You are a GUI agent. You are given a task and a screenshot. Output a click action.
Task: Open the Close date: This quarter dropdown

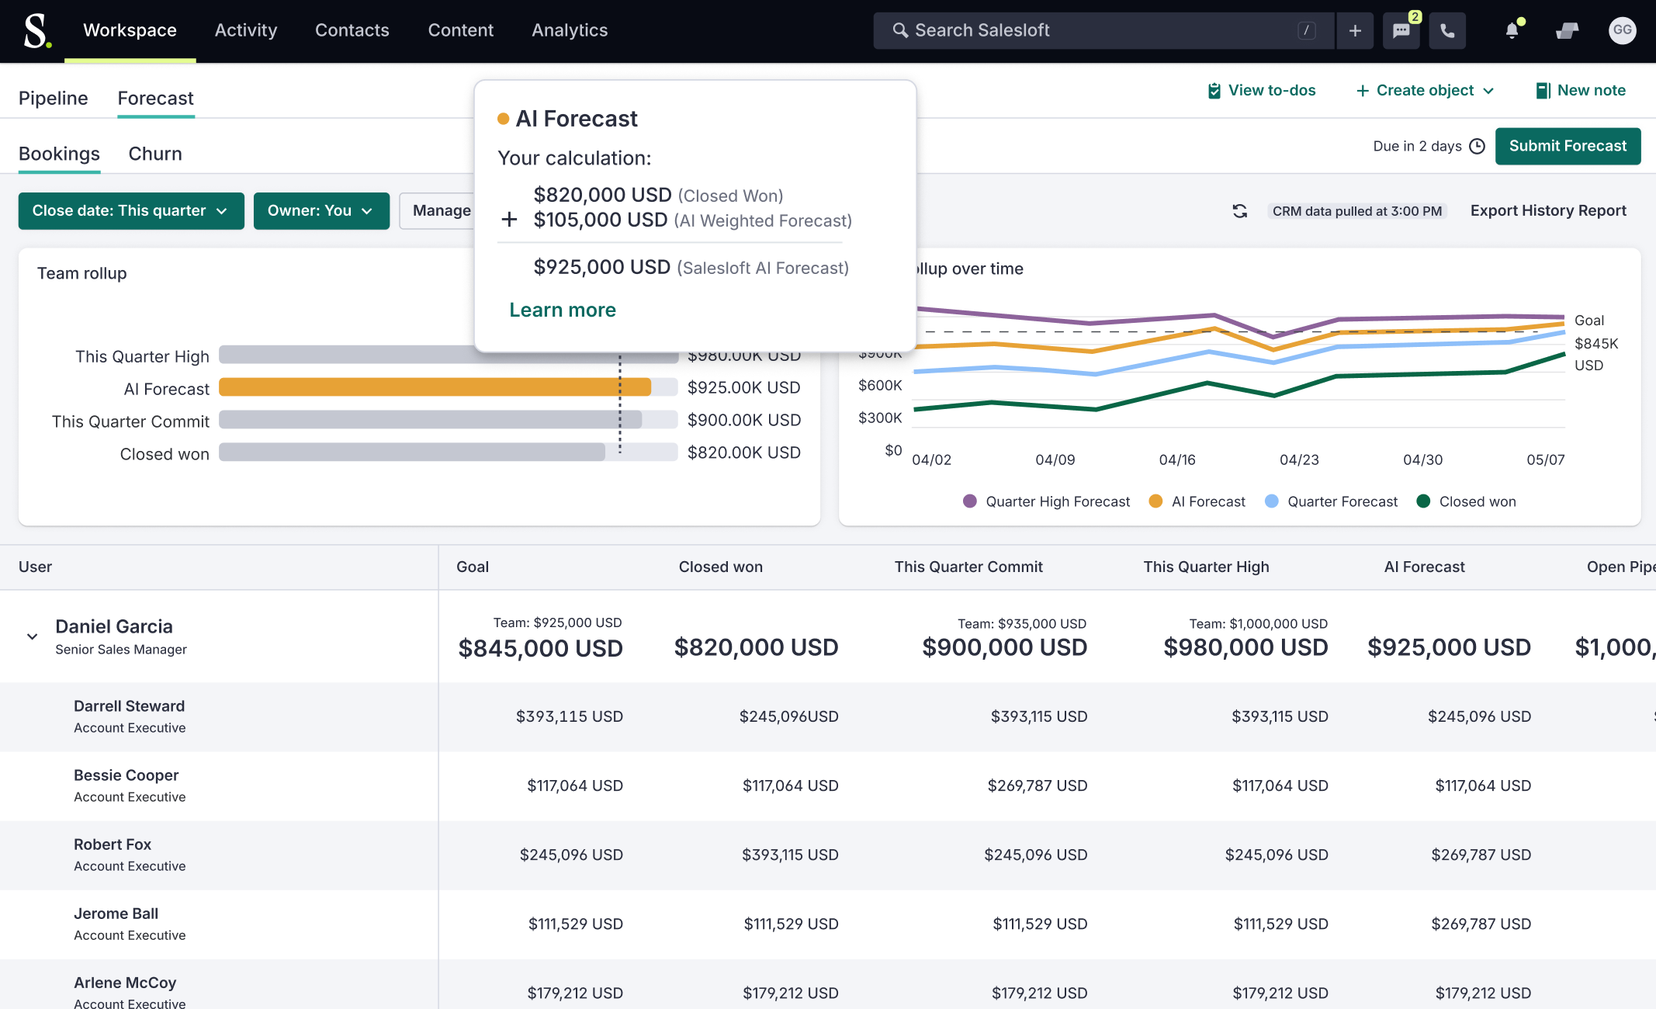coord(131,211)
